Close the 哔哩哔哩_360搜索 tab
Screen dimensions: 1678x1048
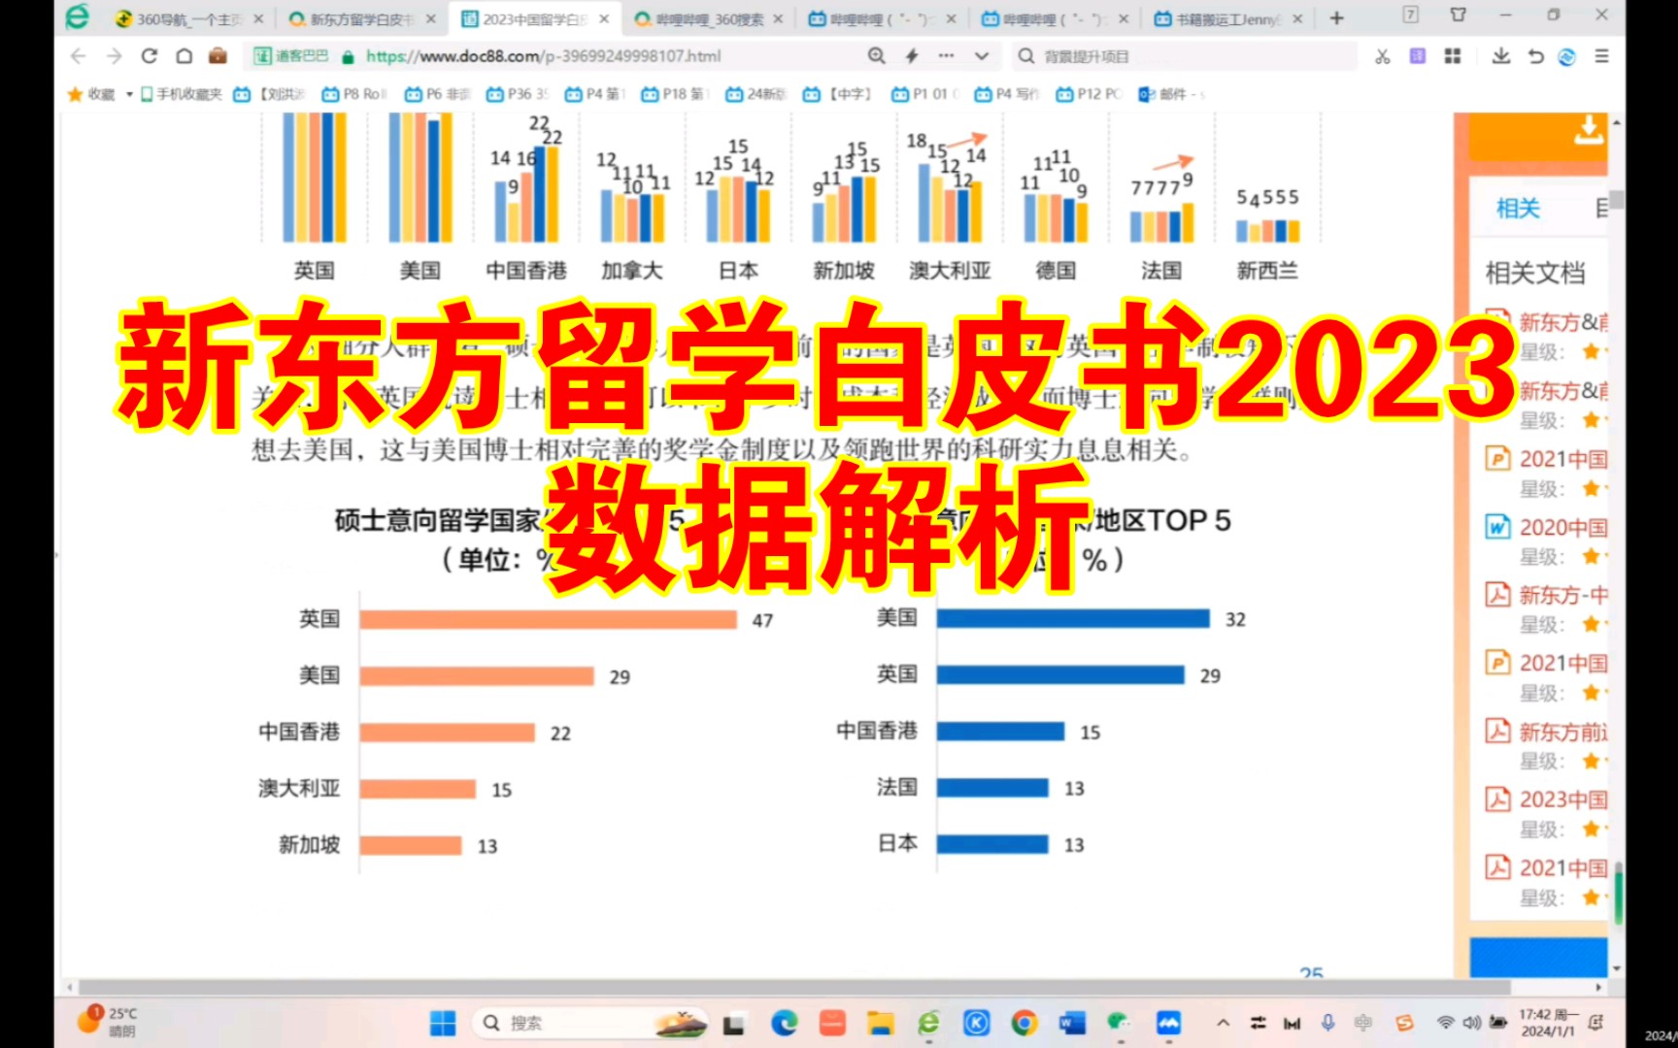(778, 19)
